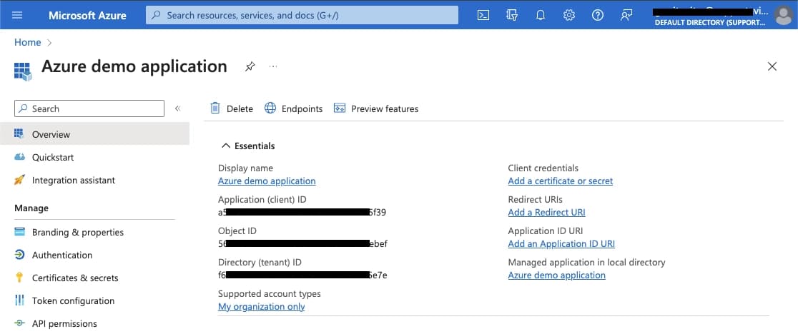Image resolution: width=798 pixels, height=334 pixels.
Task: Click the Microsoft Azure logo text
Action: click(87, 15)
